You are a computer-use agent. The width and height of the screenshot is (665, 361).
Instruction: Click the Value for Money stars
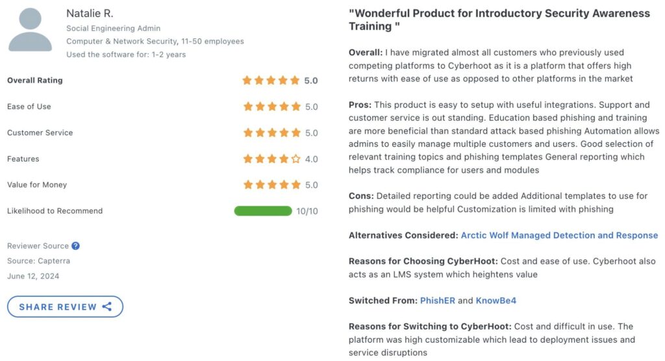pyautogui.click(x=272, y=185)
